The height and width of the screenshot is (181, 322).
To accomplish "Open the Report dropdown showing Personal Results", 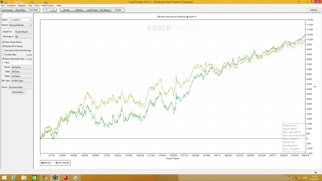I will point(20,25).
